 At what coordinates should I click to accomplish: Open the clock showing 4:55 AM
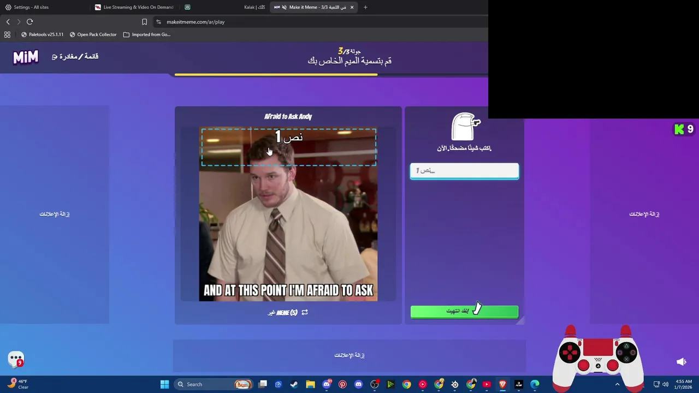pyautogui.click(x=684, y=384)
